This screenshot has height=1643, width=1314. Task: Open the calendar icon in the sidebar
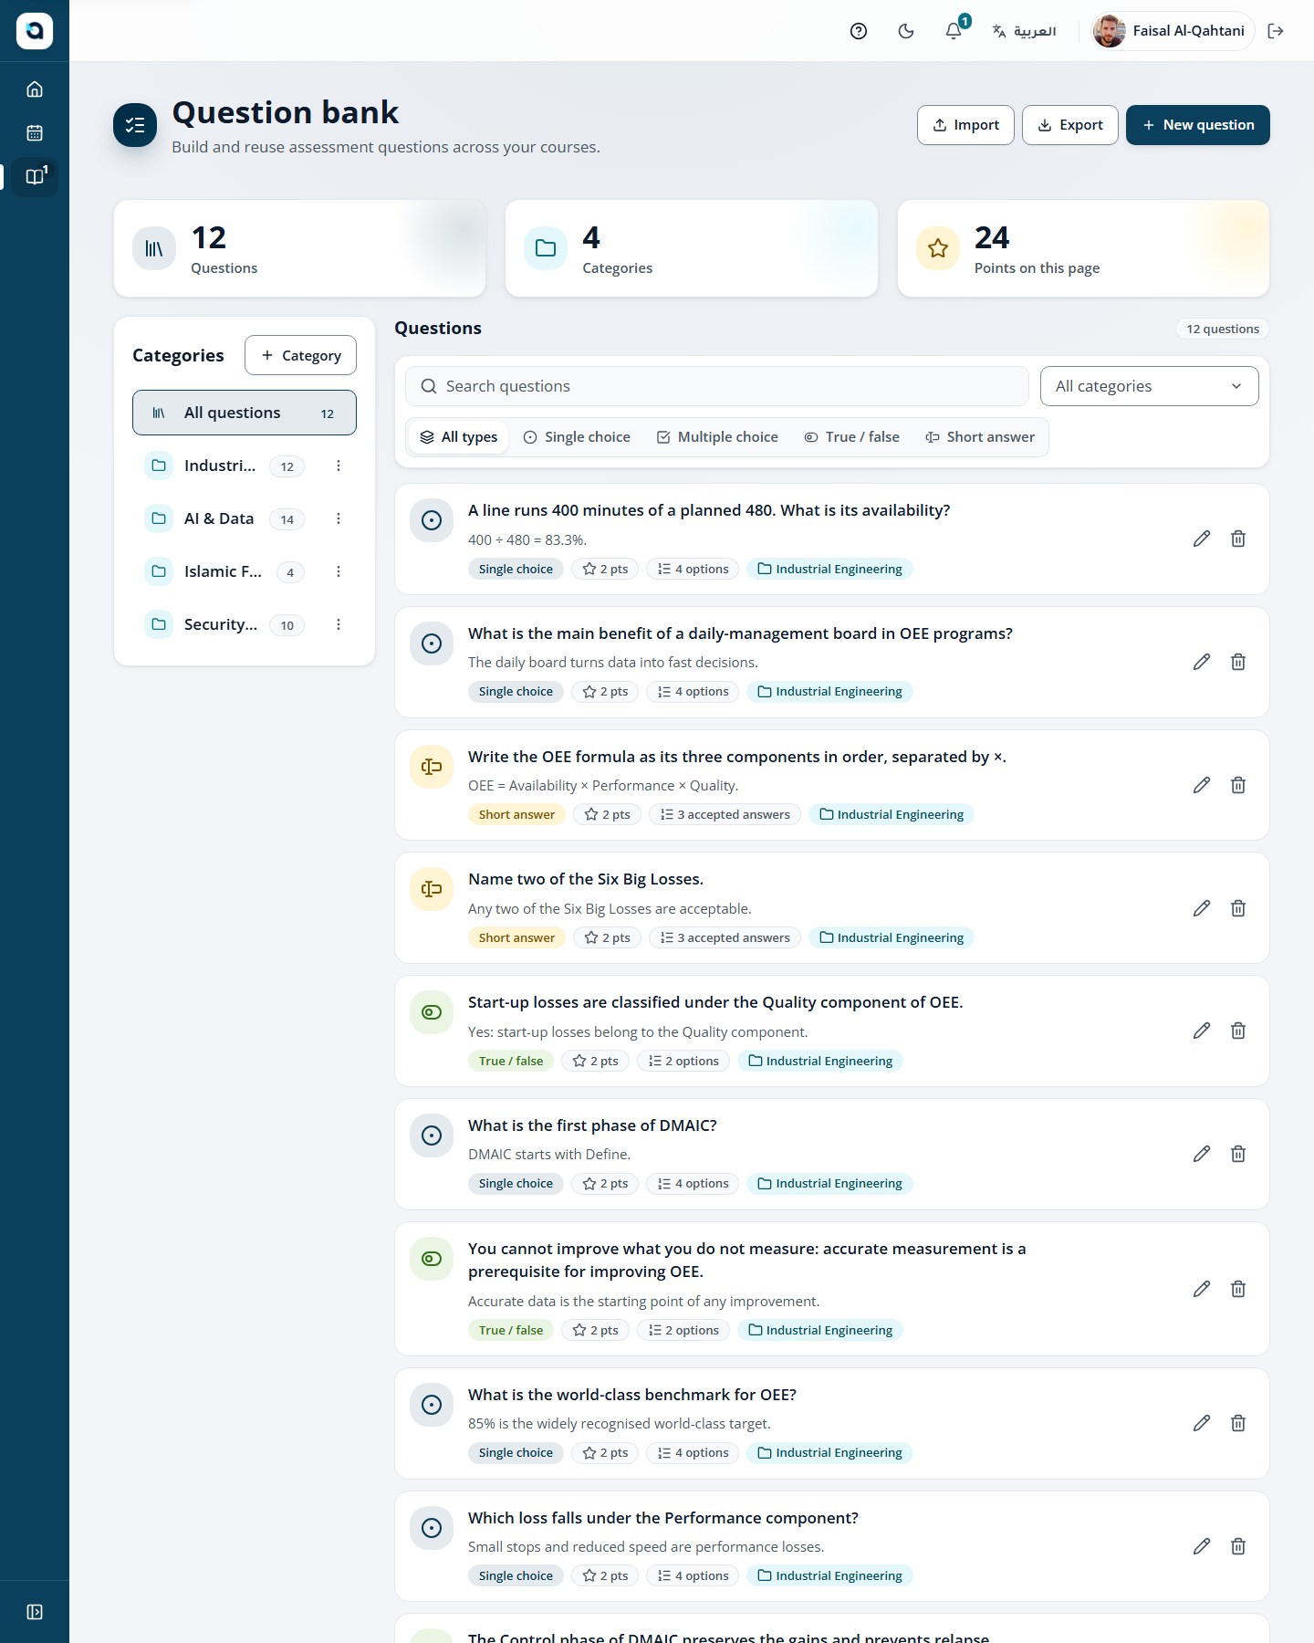[x=35, y=133]
